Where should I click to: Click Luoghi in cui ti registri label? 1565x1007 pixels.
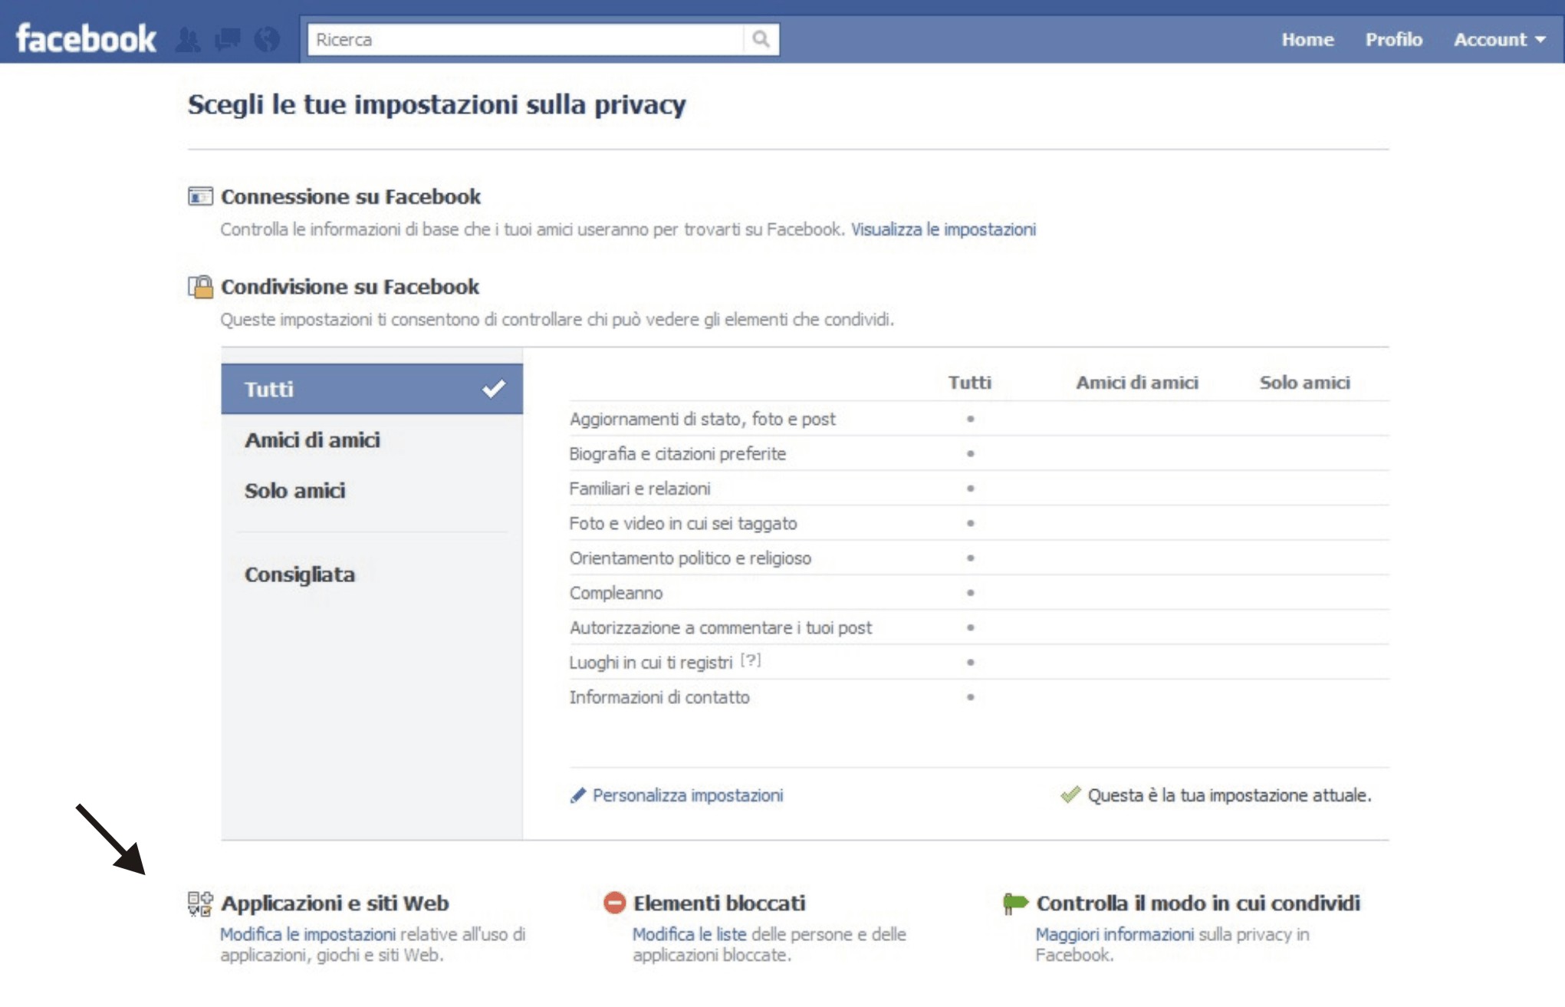click(x=651, y=663)
